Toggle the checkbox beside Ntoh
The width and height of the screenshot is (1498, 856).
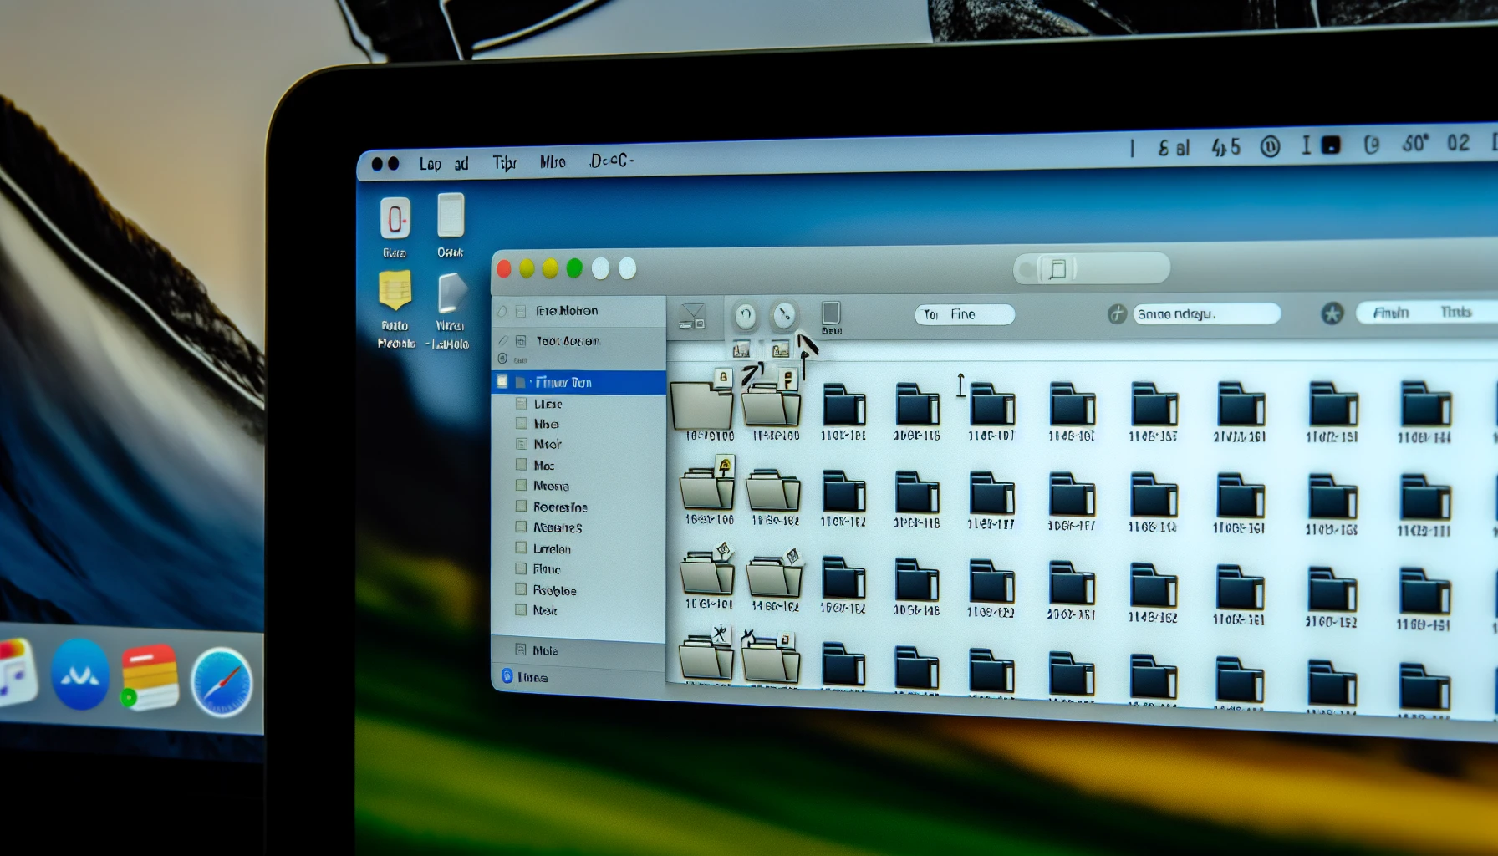point(522,444)
